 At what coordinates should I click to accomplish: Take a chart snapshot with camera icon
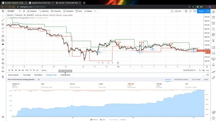coord(195,11)
